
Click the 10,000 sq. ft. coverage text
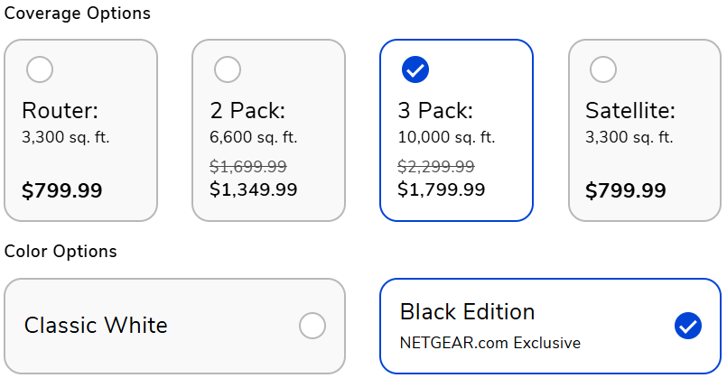[446, 137]
